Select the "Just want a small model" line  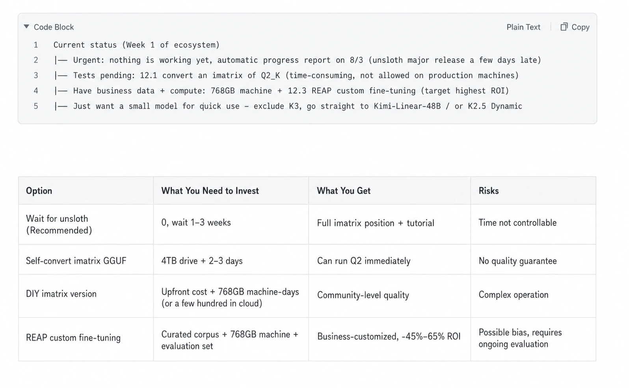288,106
